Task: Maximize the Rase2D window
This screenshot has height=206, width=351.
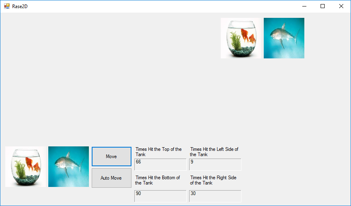Action: click(x=323, y=6)
